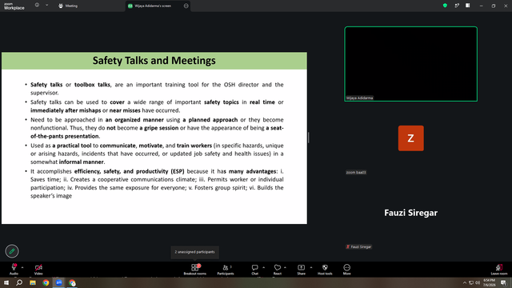Click the '2 unassigned participants' tooltip
Viewport: 512px width, 288px height.
point(195,252)
